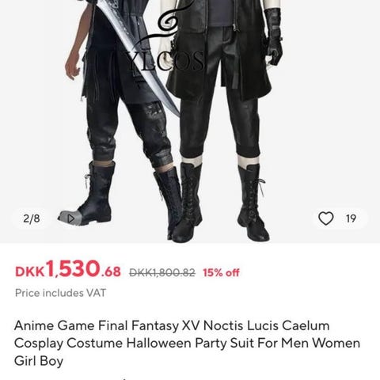
Task: Tap the words "Girl Boy" in title
Action: coord(39,361)
